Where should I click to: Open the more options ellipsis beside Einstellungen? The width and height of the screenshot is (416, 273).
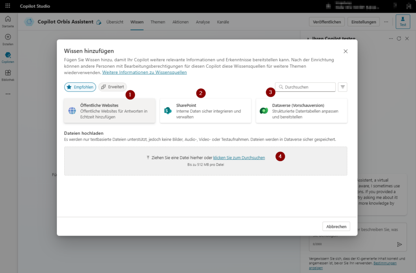click(x=386, y=22)
